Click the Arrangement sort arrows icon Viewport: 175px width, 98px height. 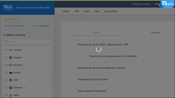(35, 26)
